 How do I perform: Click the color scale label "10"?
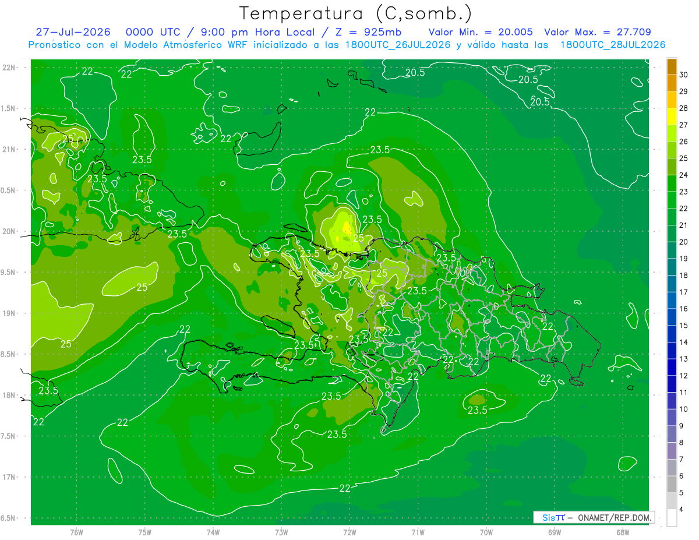click(683, 409)
